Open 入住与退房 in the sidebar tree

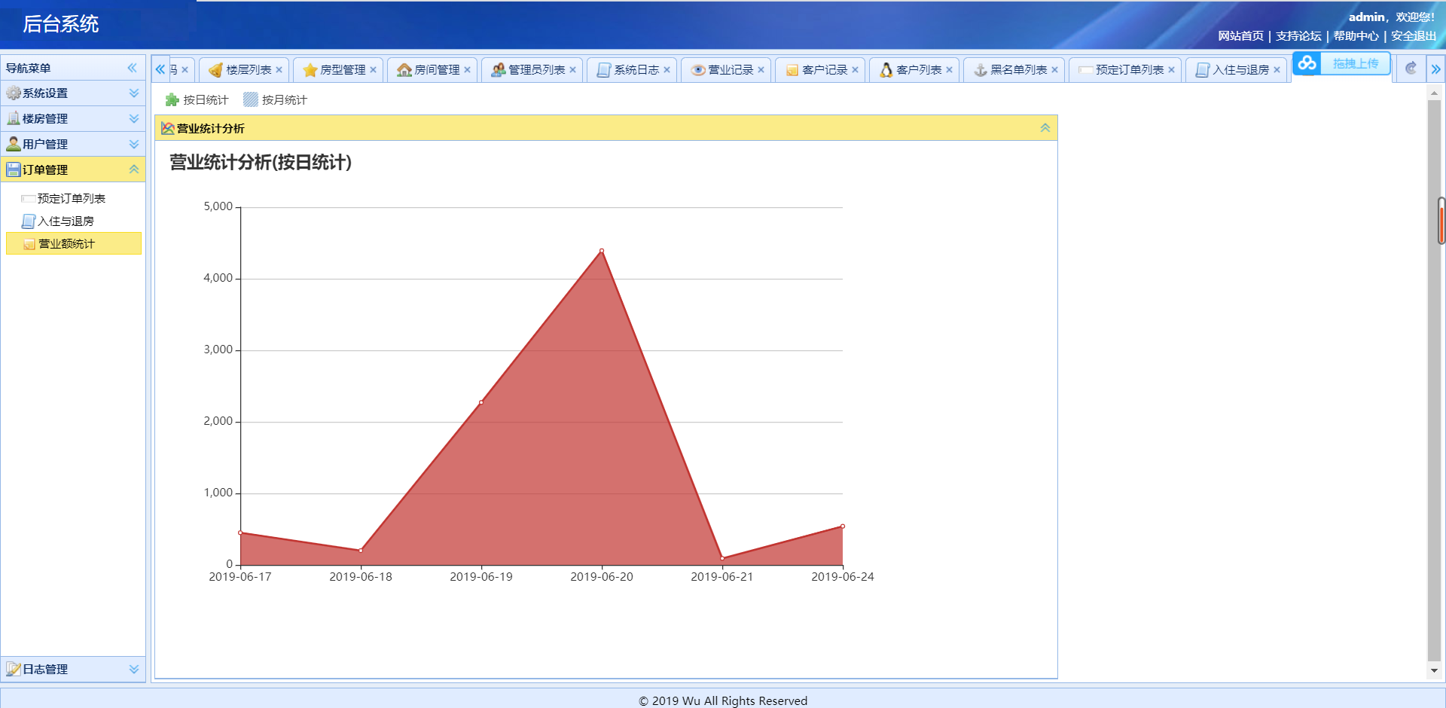(x=66, y=221)
